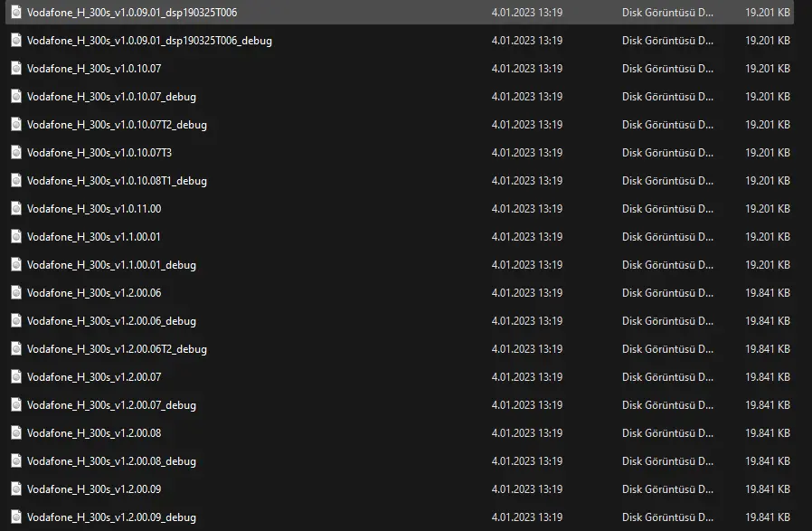
Task: Click size 19.841 KB of v1.2.00.08
Action: click(768, 432)
